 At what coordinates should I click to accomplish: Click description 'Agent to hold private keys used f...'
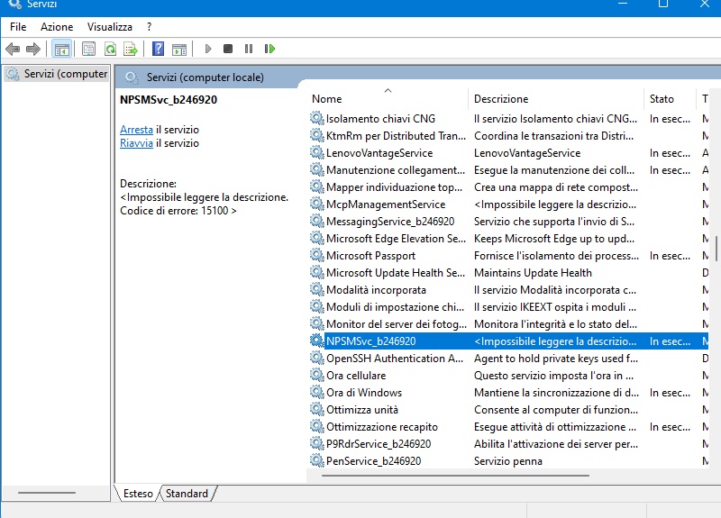556,358
